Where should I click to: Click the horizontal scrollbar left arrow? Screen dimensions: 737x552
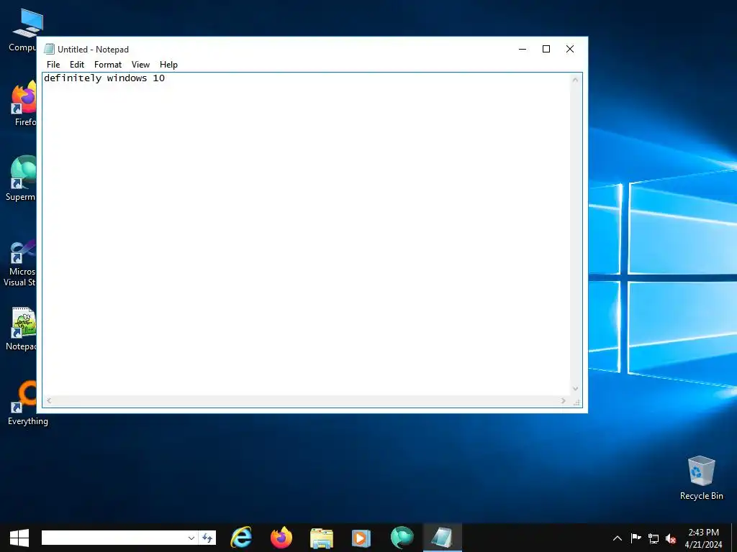coord(49,401)
